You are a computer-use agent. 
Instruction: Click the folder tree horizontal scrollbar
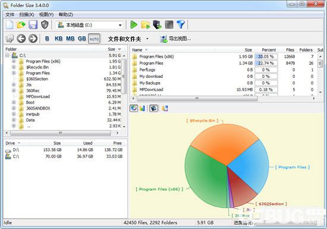point(61,133)
